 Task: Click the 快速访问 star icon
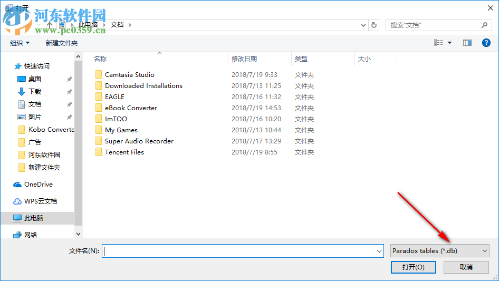coord(18,66)
